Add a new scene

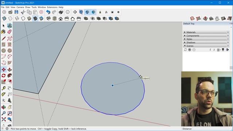tap(190, 50)
